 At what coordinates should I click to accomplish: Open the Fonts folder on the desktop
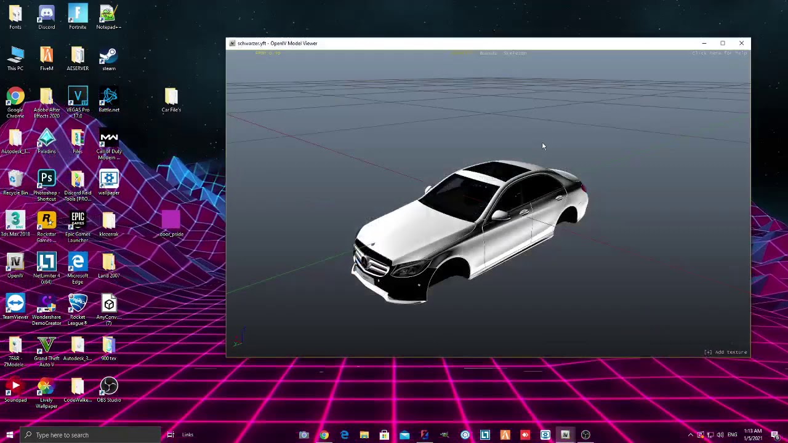point(15,17)
